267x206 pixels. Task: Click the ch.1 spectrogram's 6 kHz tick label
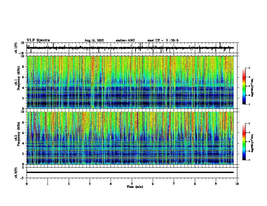pyautogui.click(x=23, y=77)
